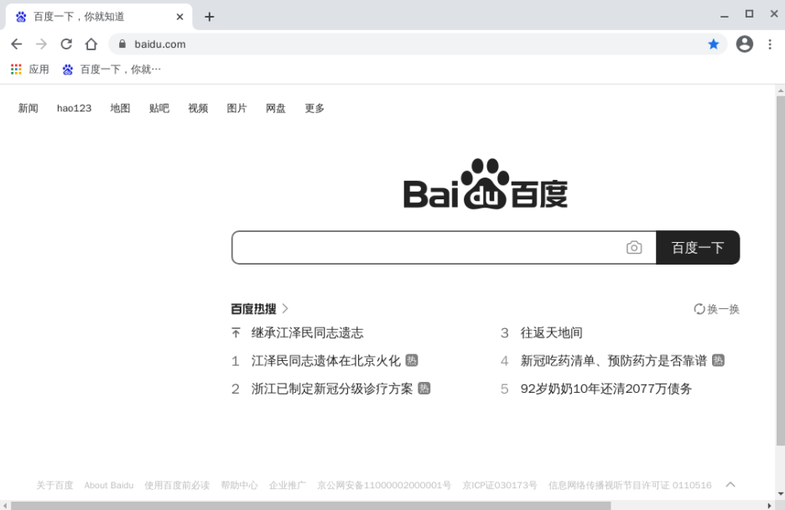Image resolution: width=785 pixels, height=510 pixels.
Task: Open the Apps grid icon in bookmarks bar
Action: tap(16, 70)
